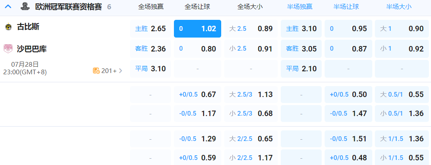431x165 pixels.
Task: Pick full-time 大 2.5 at 0.89
Action: pos(251,29)
